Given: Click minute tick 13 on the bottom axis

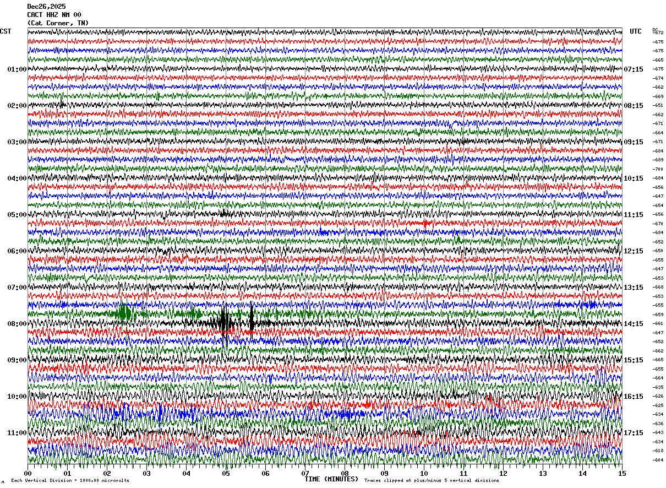Looking at the screenshot, I should point(543,473).
